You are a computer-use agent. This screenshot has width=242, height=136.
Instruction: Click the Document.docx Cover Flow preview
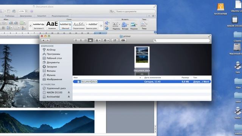click(142, 57)
